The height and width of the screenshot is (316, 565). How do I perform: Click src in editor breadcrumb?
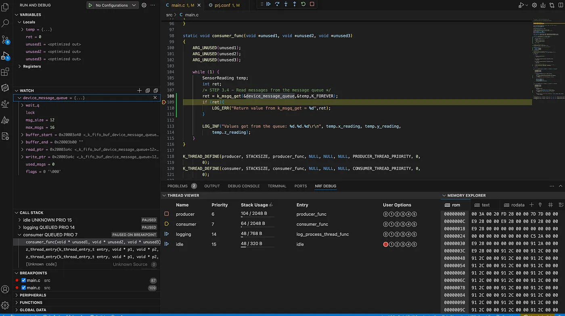pyautogui.click(x=169, y=15)
